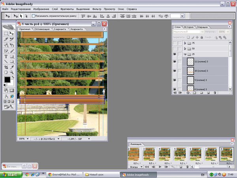
Task: Select the Move tool in the toolbox
Action: (11, 33)
